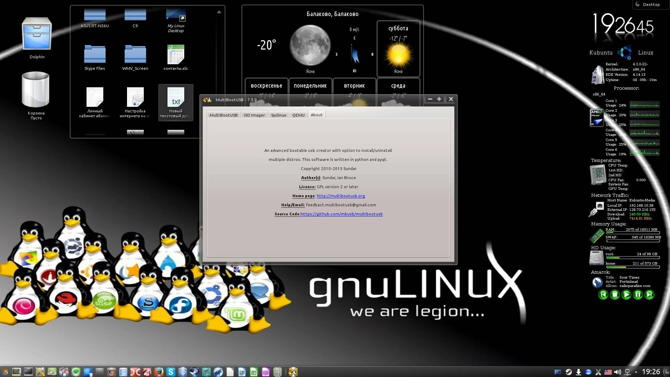Click the Amarok pause button

638,295
